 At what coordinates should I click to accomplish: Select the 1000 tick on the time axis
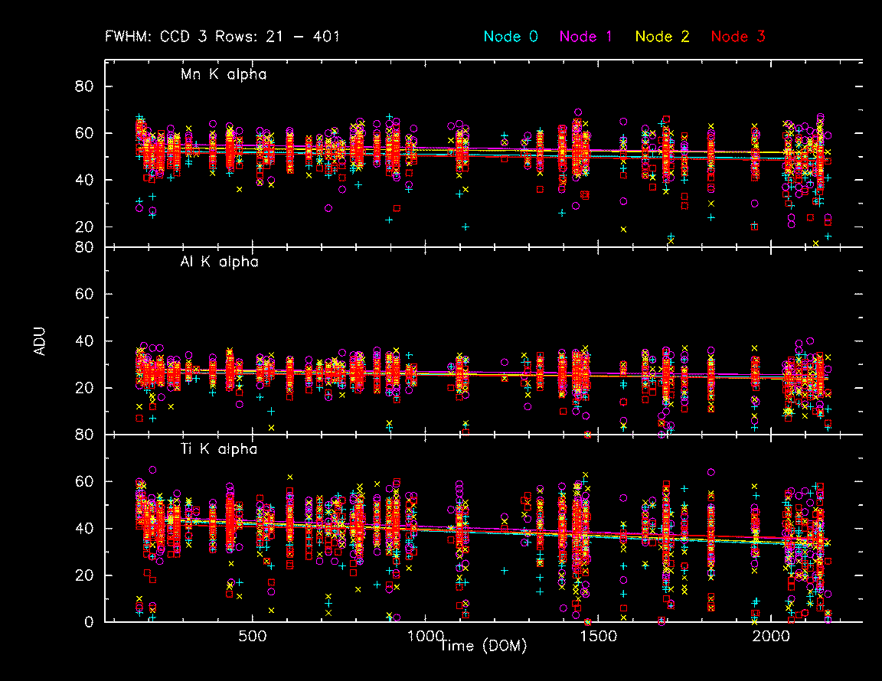pyautogui.click(x=426, y=637)
